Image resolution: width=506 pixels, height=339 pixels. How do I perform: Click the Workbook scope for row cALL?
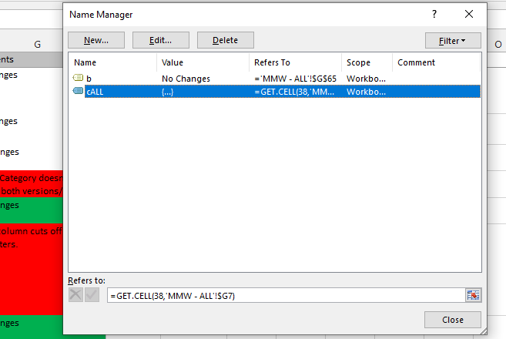(x=366, y=92)
